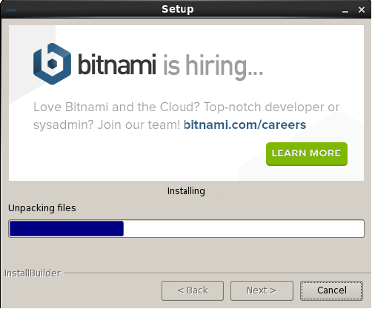The width and height of the screenshot is (372, 309).
Task: Click the greyed-out Next button
Action: [x=262, y=290]
